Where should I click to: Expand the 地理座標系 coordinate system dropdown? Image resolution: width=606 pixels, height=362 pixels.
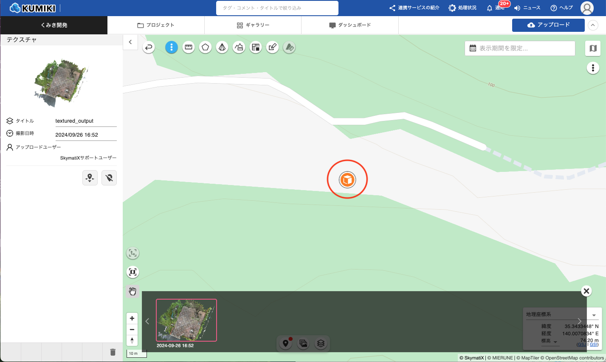pyautogui.click(x=594, y=315)
